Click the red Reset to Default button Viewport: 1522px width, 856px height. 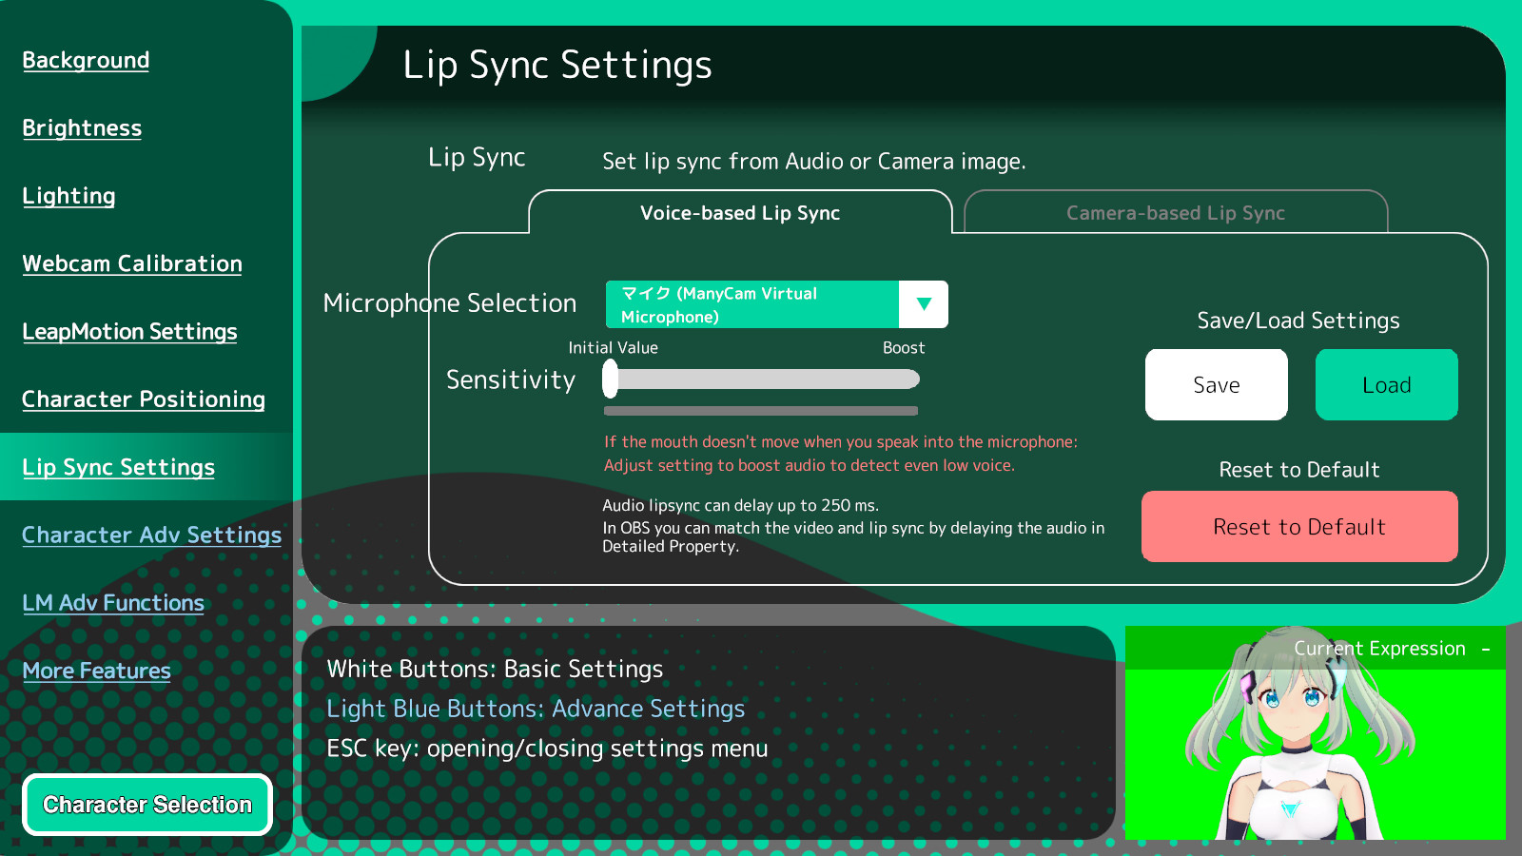tap(1299, 526)
